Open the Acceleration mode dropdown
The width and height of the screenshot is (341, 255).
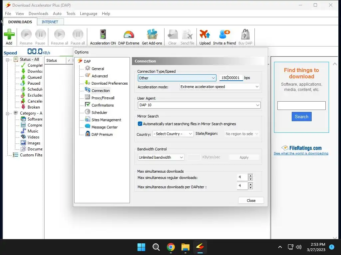click(220, 87)
